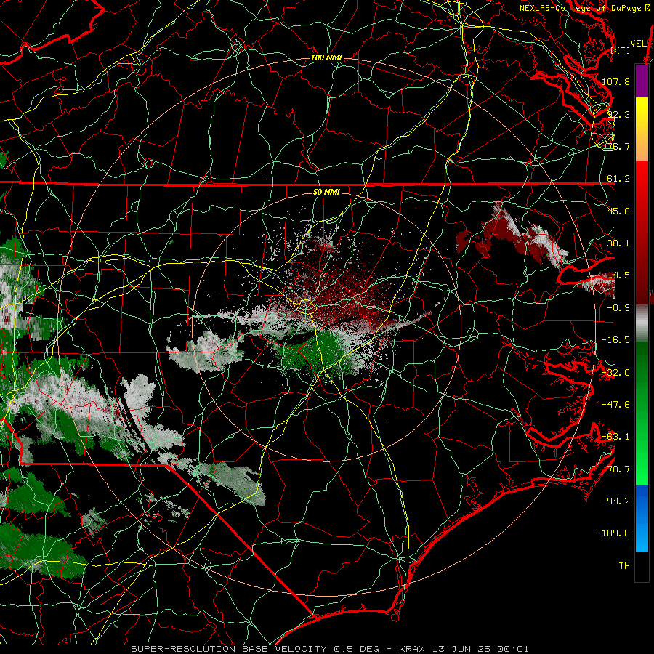Select the 30.1 velocity scale value
Image resolution: width=654 pixels, height=654 pixels.
618,243
